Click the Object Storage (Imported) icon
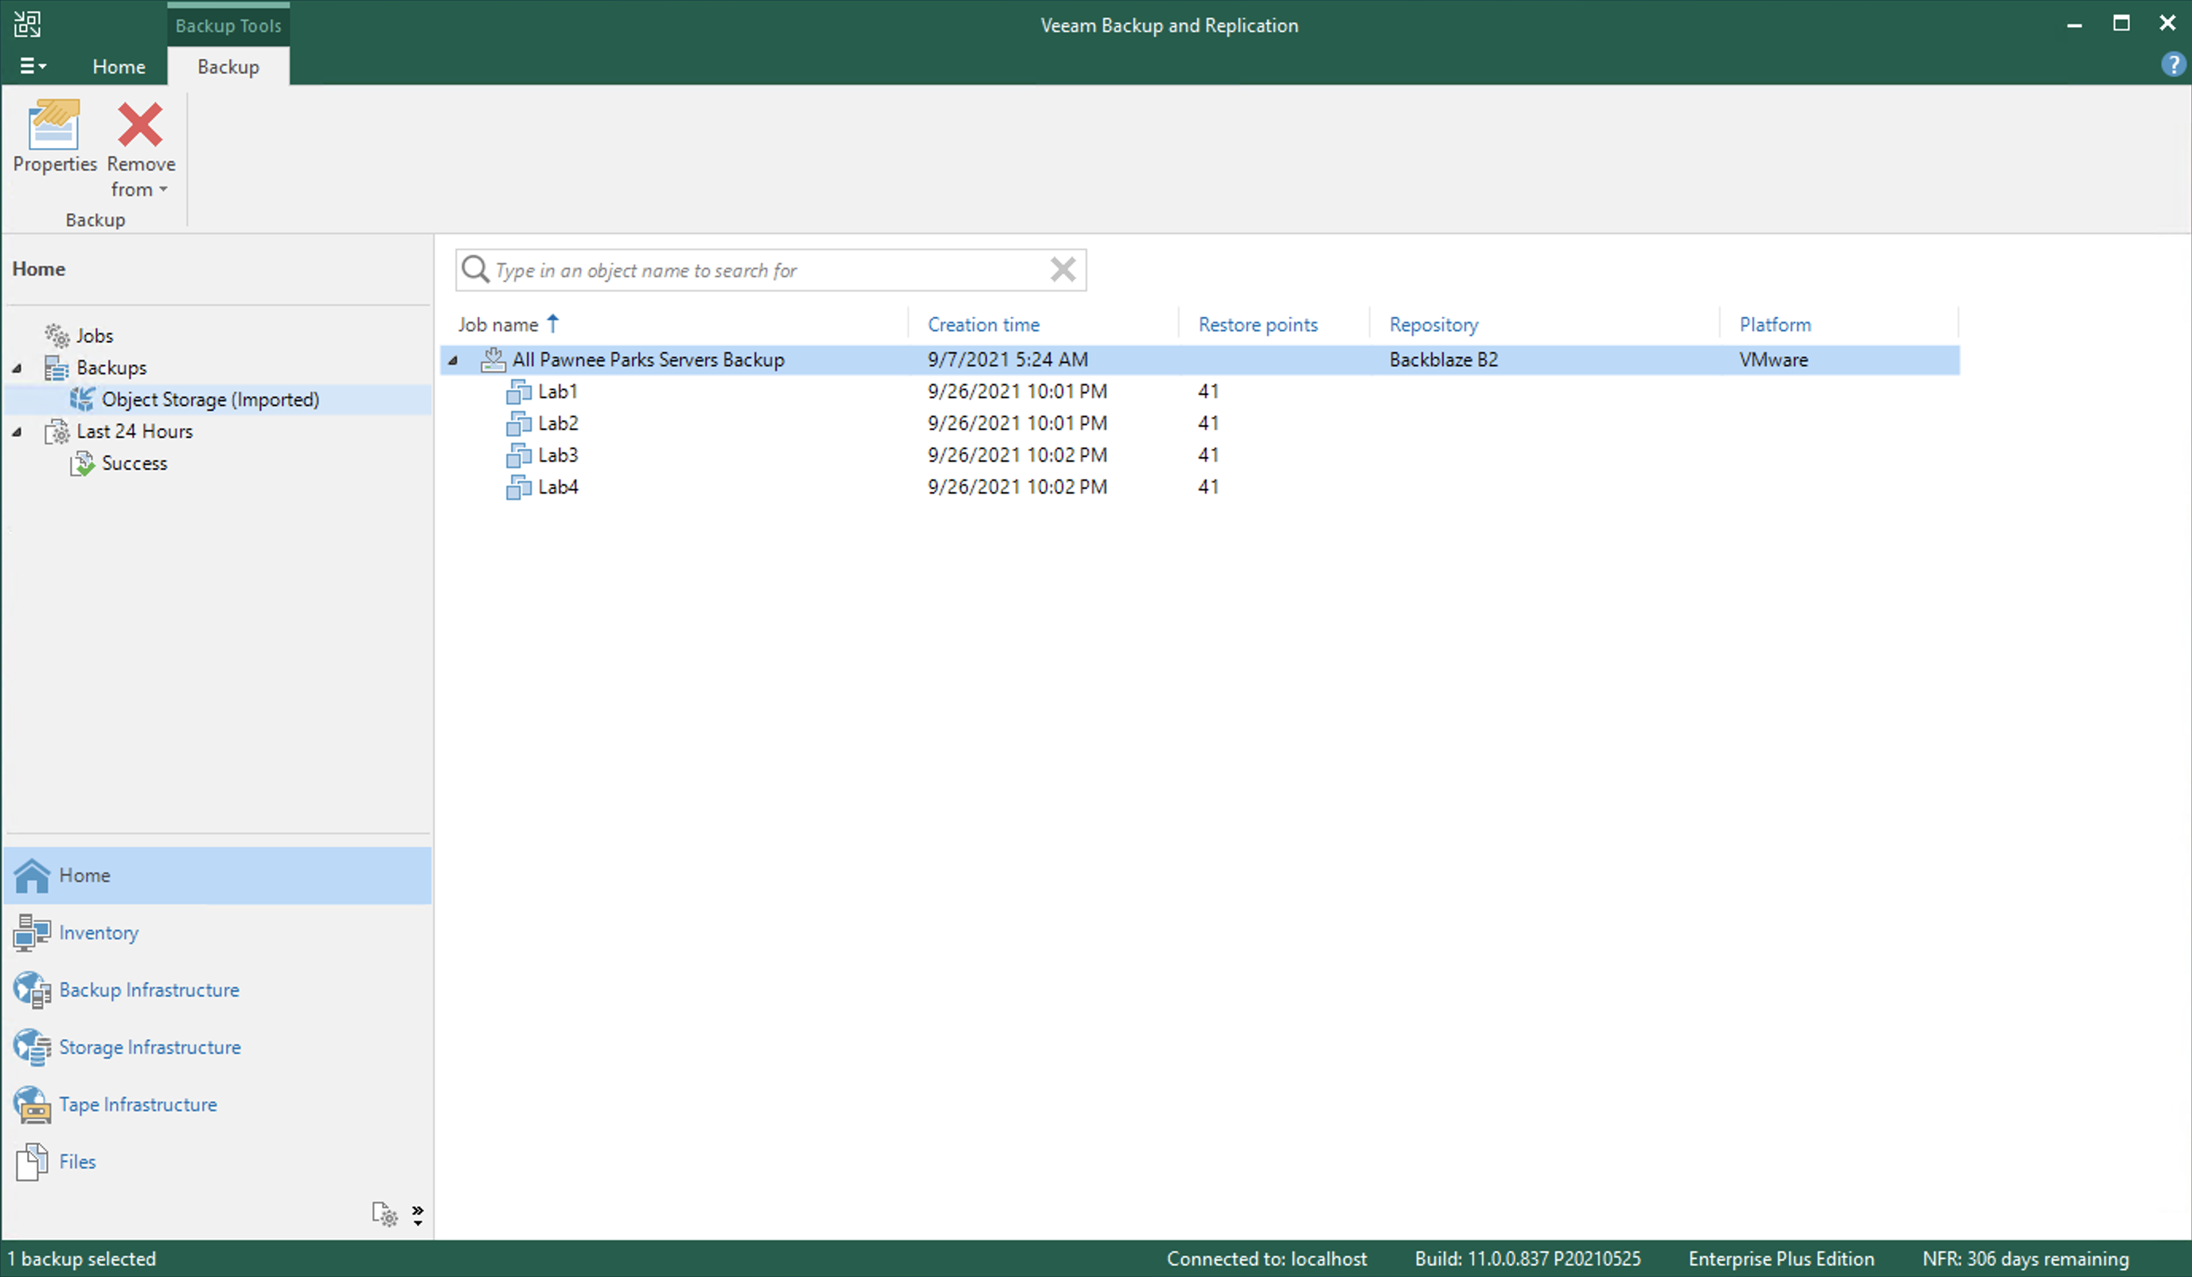 (83, 400)
